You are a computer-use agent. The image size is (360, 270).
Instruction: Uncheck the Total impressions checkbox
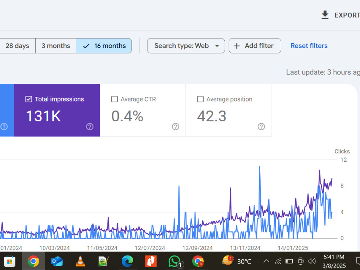pos(29,99)
